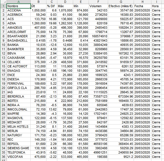The height and width of the screenshot is (161, 164).
Task: Click the Efectivo (miles €) header cell
Action: pos(121,6)
